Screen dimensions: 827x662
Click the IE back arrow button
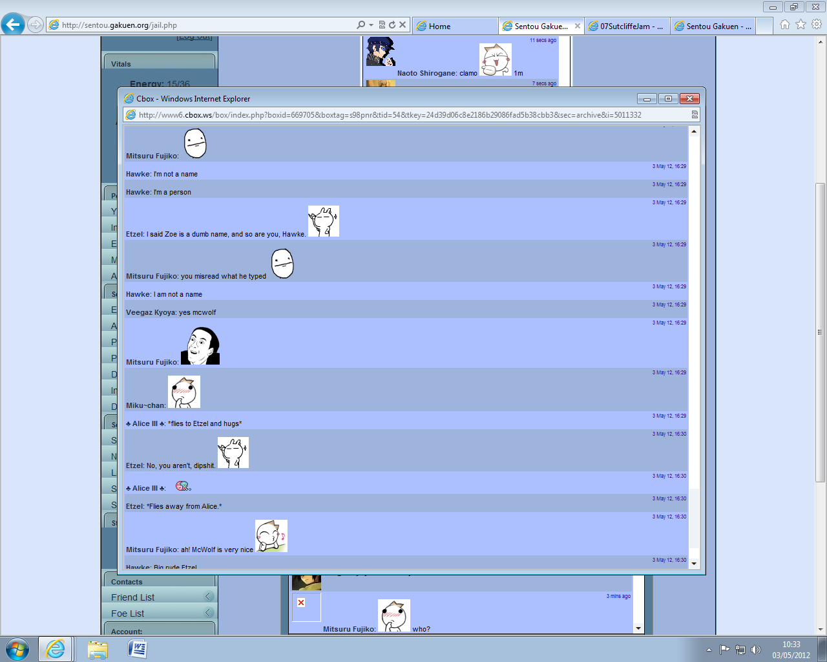pyautogui.click(x=13, y=25)
